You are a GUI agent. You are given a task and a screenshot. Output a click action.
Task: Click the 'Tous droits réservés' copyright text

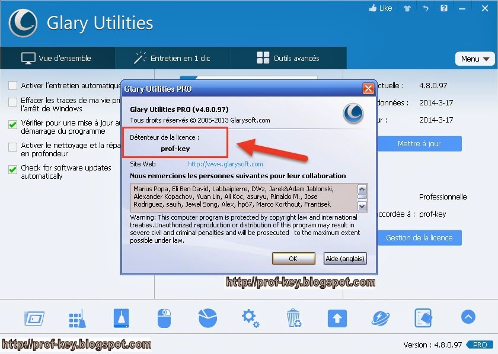click(200, 120)
